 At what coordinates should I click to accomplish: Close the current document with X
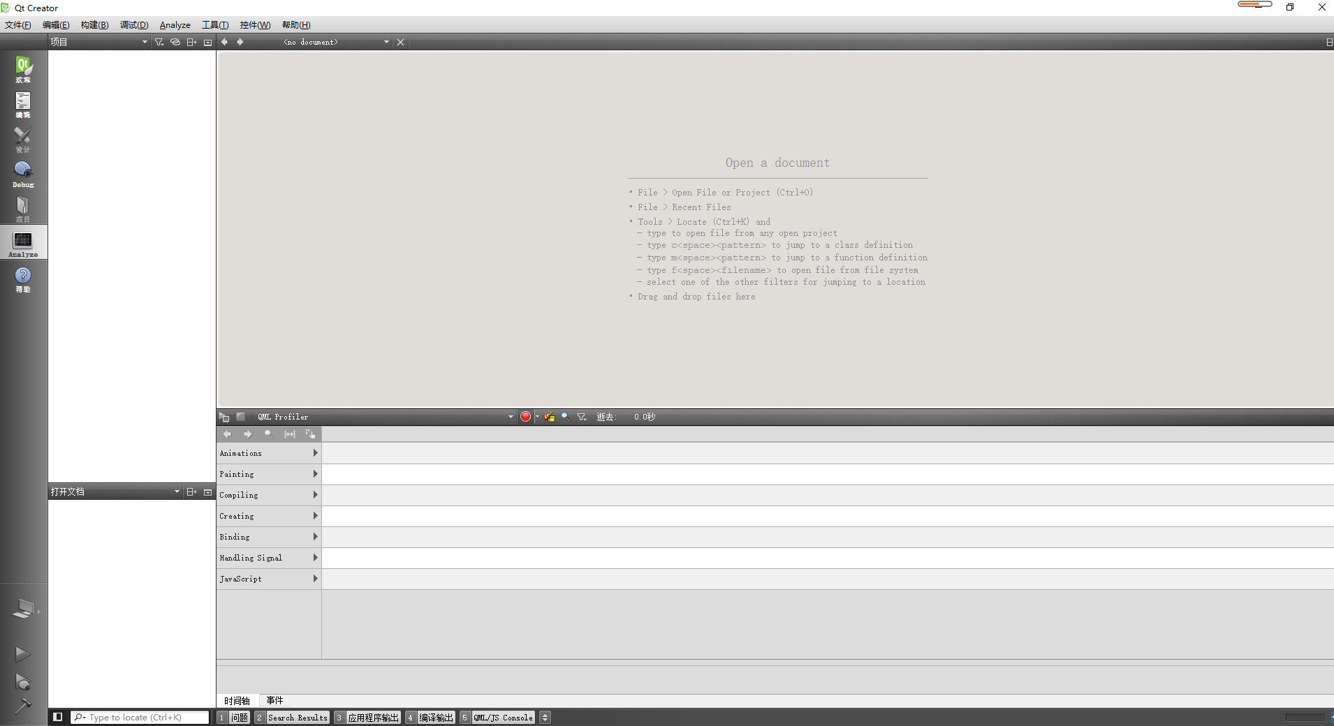coord(400,42)
